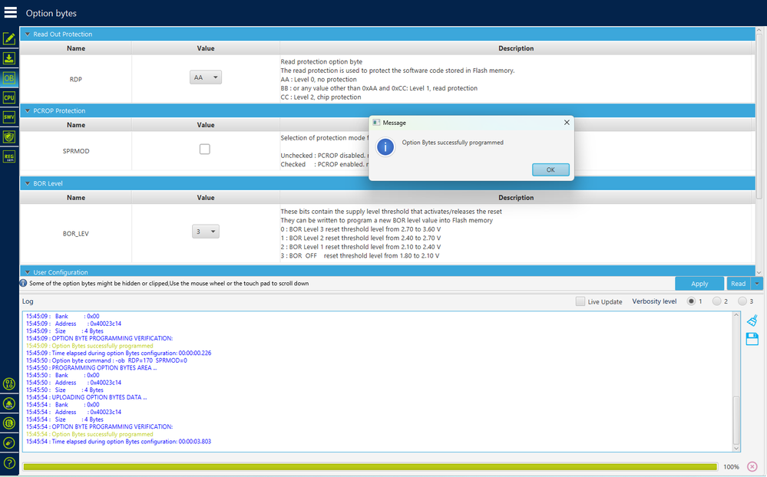Click the 'CC : Level 2, chip protection' text
The width and height of the screenshot is (767, 477).
tap(321, 97)
